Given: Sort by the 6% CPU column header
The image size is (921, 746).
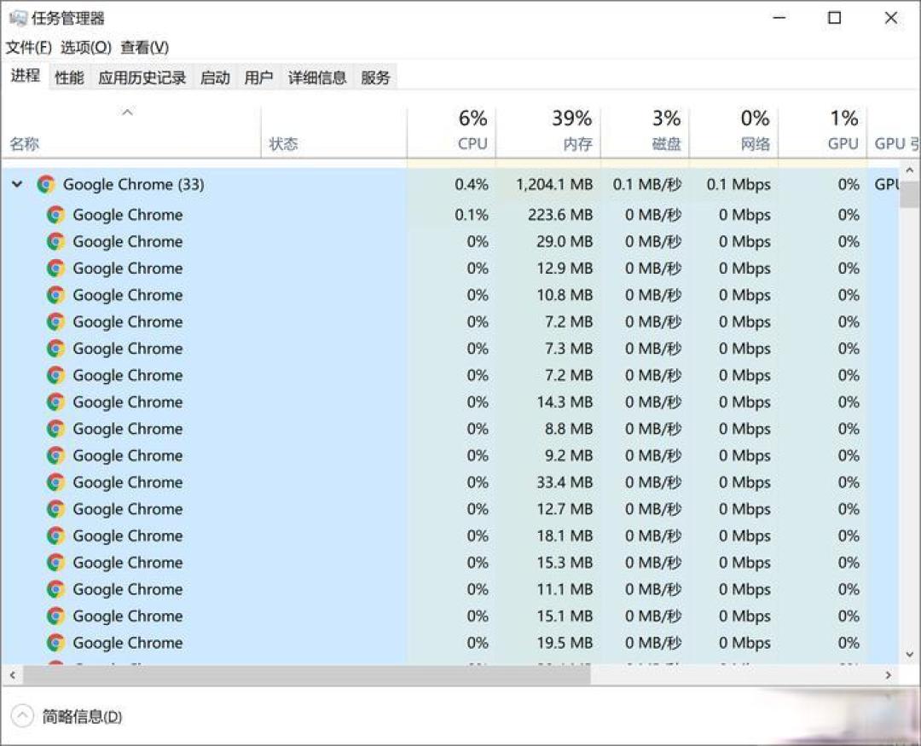Looking at the screenshot, I should click(451, 132).
